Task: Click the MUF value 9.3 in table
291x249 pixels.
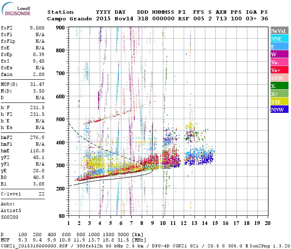Action: tap(22, 240)
